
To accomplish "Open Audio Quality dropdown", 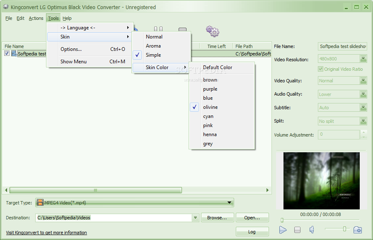I will pos(363,94).
